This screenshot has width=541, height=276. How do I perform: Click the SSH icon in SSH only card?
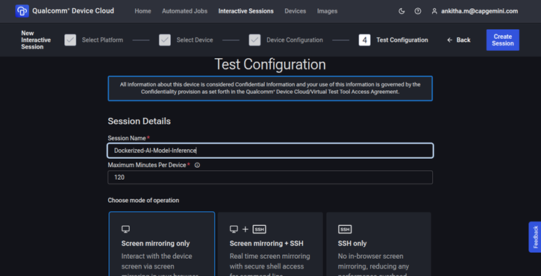click(345, 229)
